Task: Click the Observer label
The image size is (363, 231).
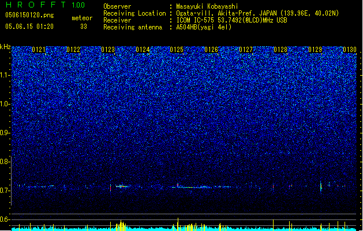Action: (117, 6)
